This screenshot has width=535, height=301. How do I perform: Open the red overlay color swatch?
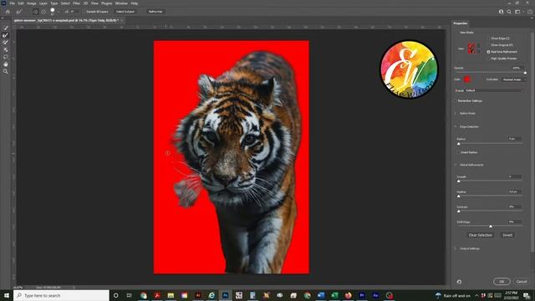click(x=466, y=79)
